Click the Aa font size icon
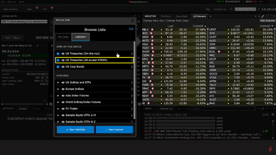The image size is (276, 155). 208,9
